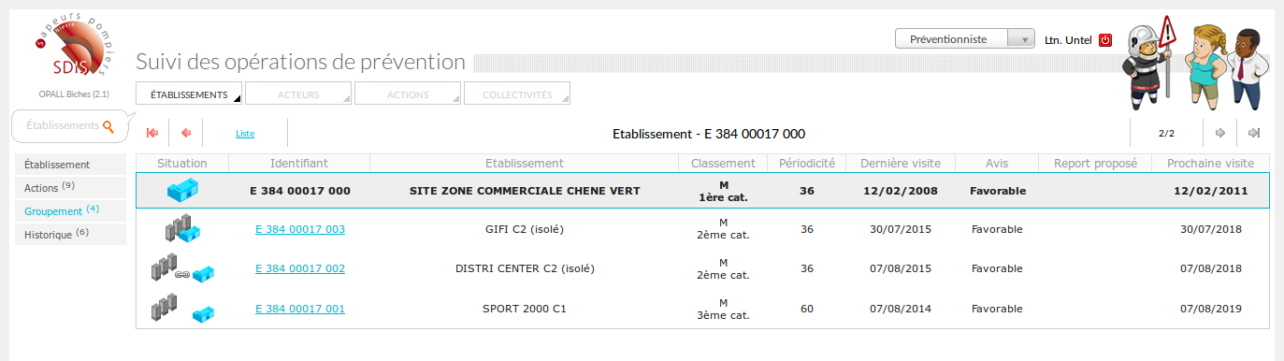Click the red previous-record arrow icon
1284x361 pixels.
click(186, 134)
